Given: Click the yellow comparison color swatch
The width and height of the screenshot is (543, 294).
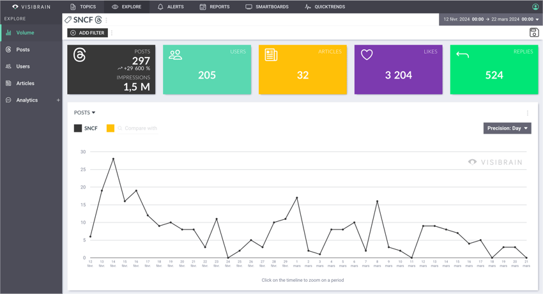Looking at the screenshot, I should coord(111,128).
